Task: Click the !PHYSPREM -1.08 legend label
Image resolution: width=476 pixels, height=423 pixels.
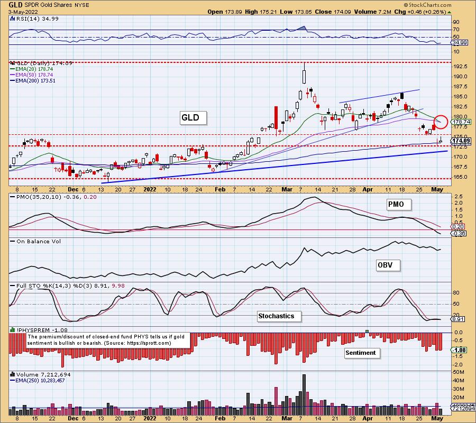Action: [x=42, y=330]
